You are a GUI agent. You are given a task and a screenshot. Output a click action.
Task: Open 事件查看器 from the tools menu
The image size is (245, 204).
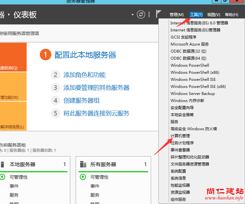pos(180,150)
